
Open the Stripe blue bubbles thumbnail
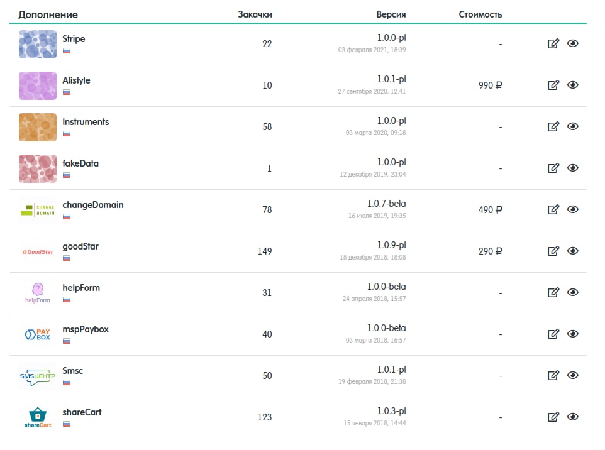coord(38,45)
